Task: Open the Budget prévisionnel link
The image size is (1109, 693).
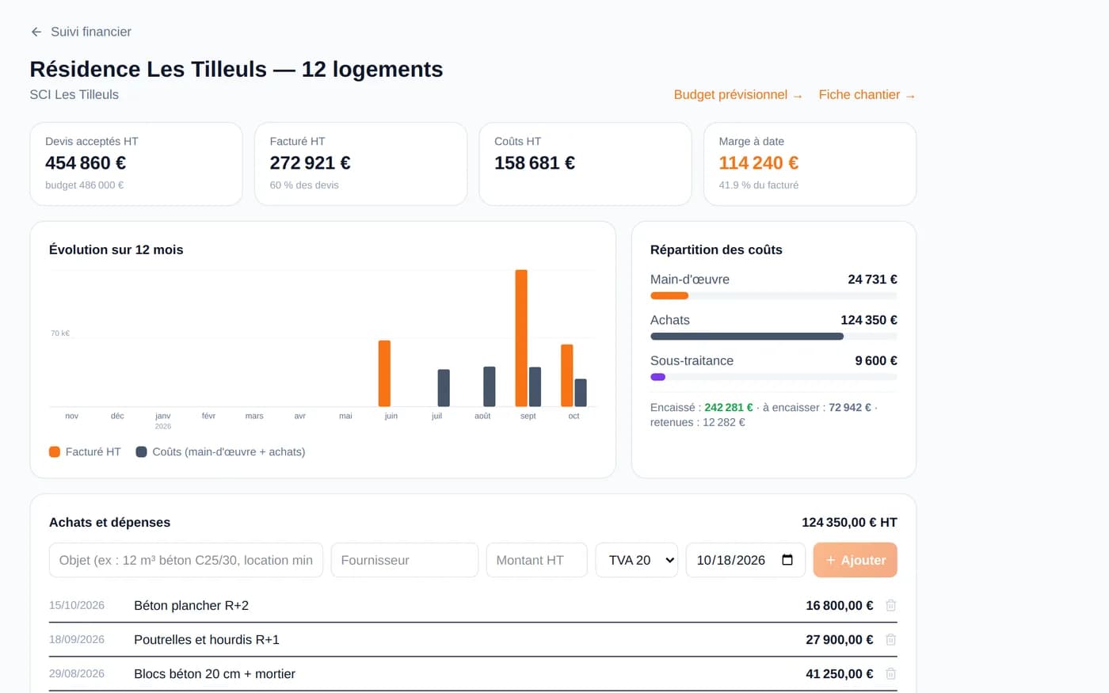Action: coord(738,95)
